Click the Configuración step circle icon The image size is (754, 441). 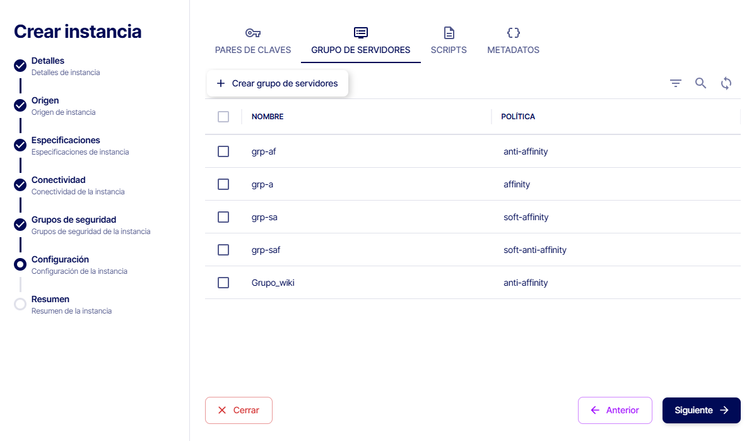point(20,264)
